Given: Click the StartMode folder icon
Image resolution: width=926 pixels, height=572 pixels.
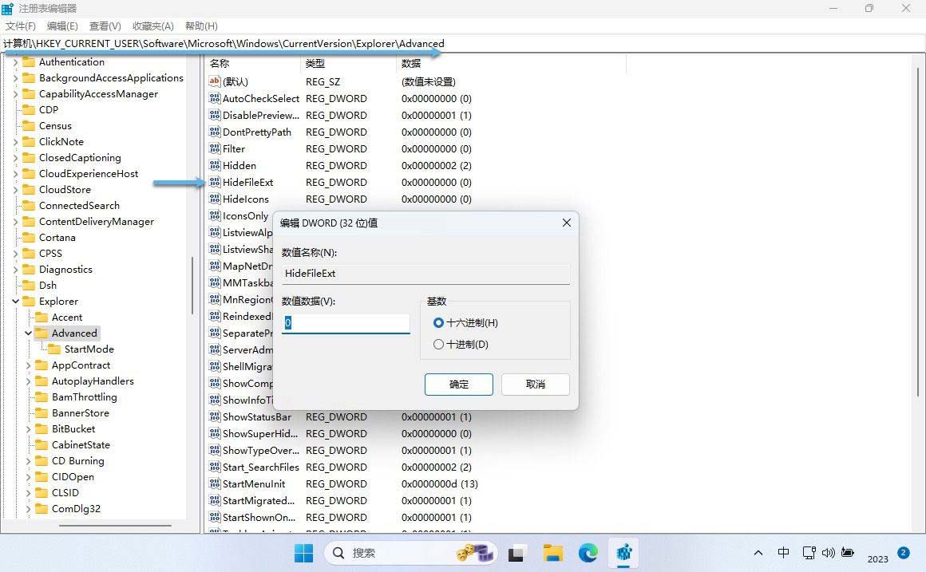Looking at the screenshot, I should click(56, 349).
